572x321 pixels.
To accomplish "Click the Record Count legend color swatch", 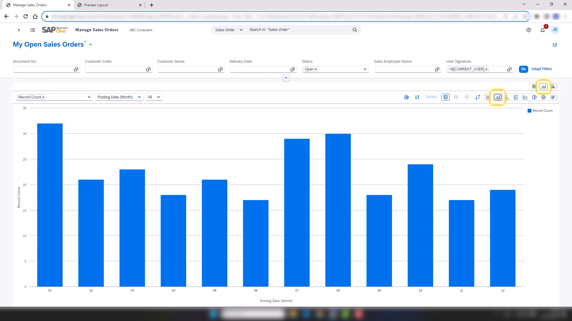I will coord(529,111).
